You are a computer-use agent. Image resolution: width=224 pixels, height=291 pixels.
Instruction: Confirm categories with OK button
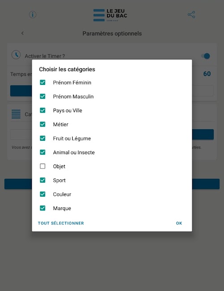(x=179, y=223)
